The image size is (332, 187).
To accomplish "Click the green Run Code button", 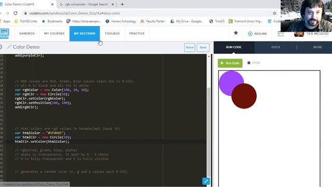I will tap(230, 63).
